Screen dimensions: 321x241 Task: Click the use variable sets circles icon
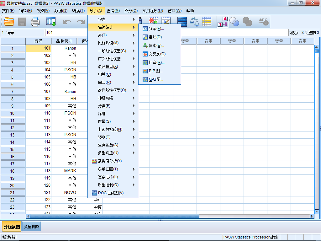234,22
